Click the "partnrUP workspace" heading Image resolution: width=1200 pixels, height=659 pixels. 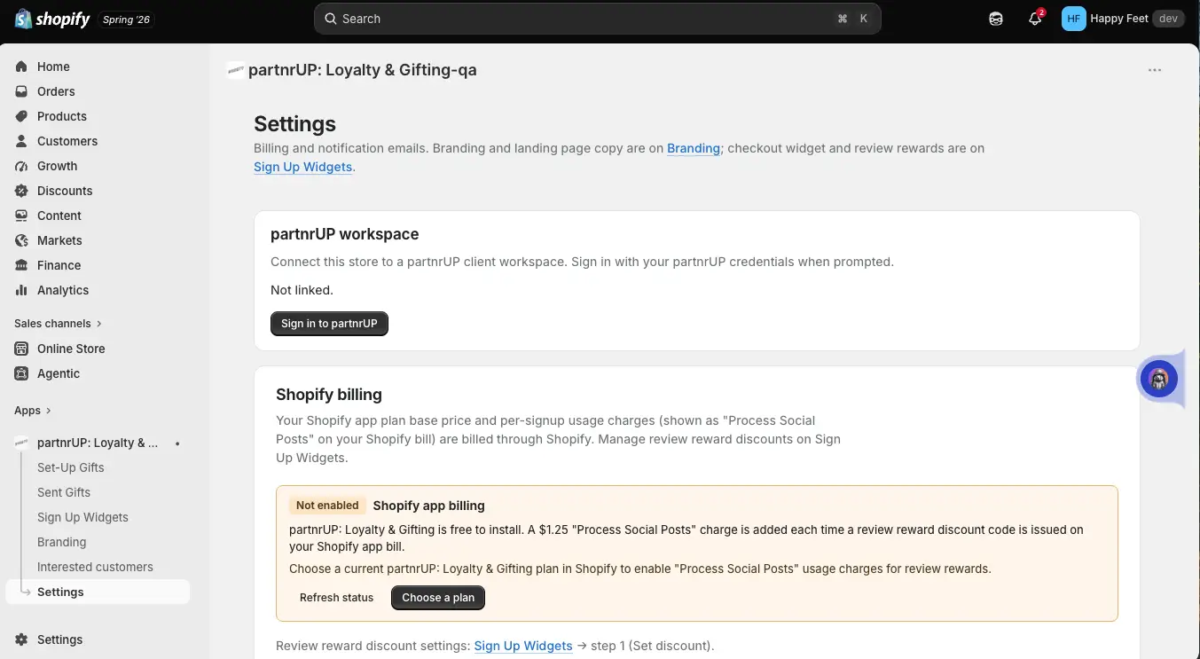pyautogui.click(x=344, y=234)
